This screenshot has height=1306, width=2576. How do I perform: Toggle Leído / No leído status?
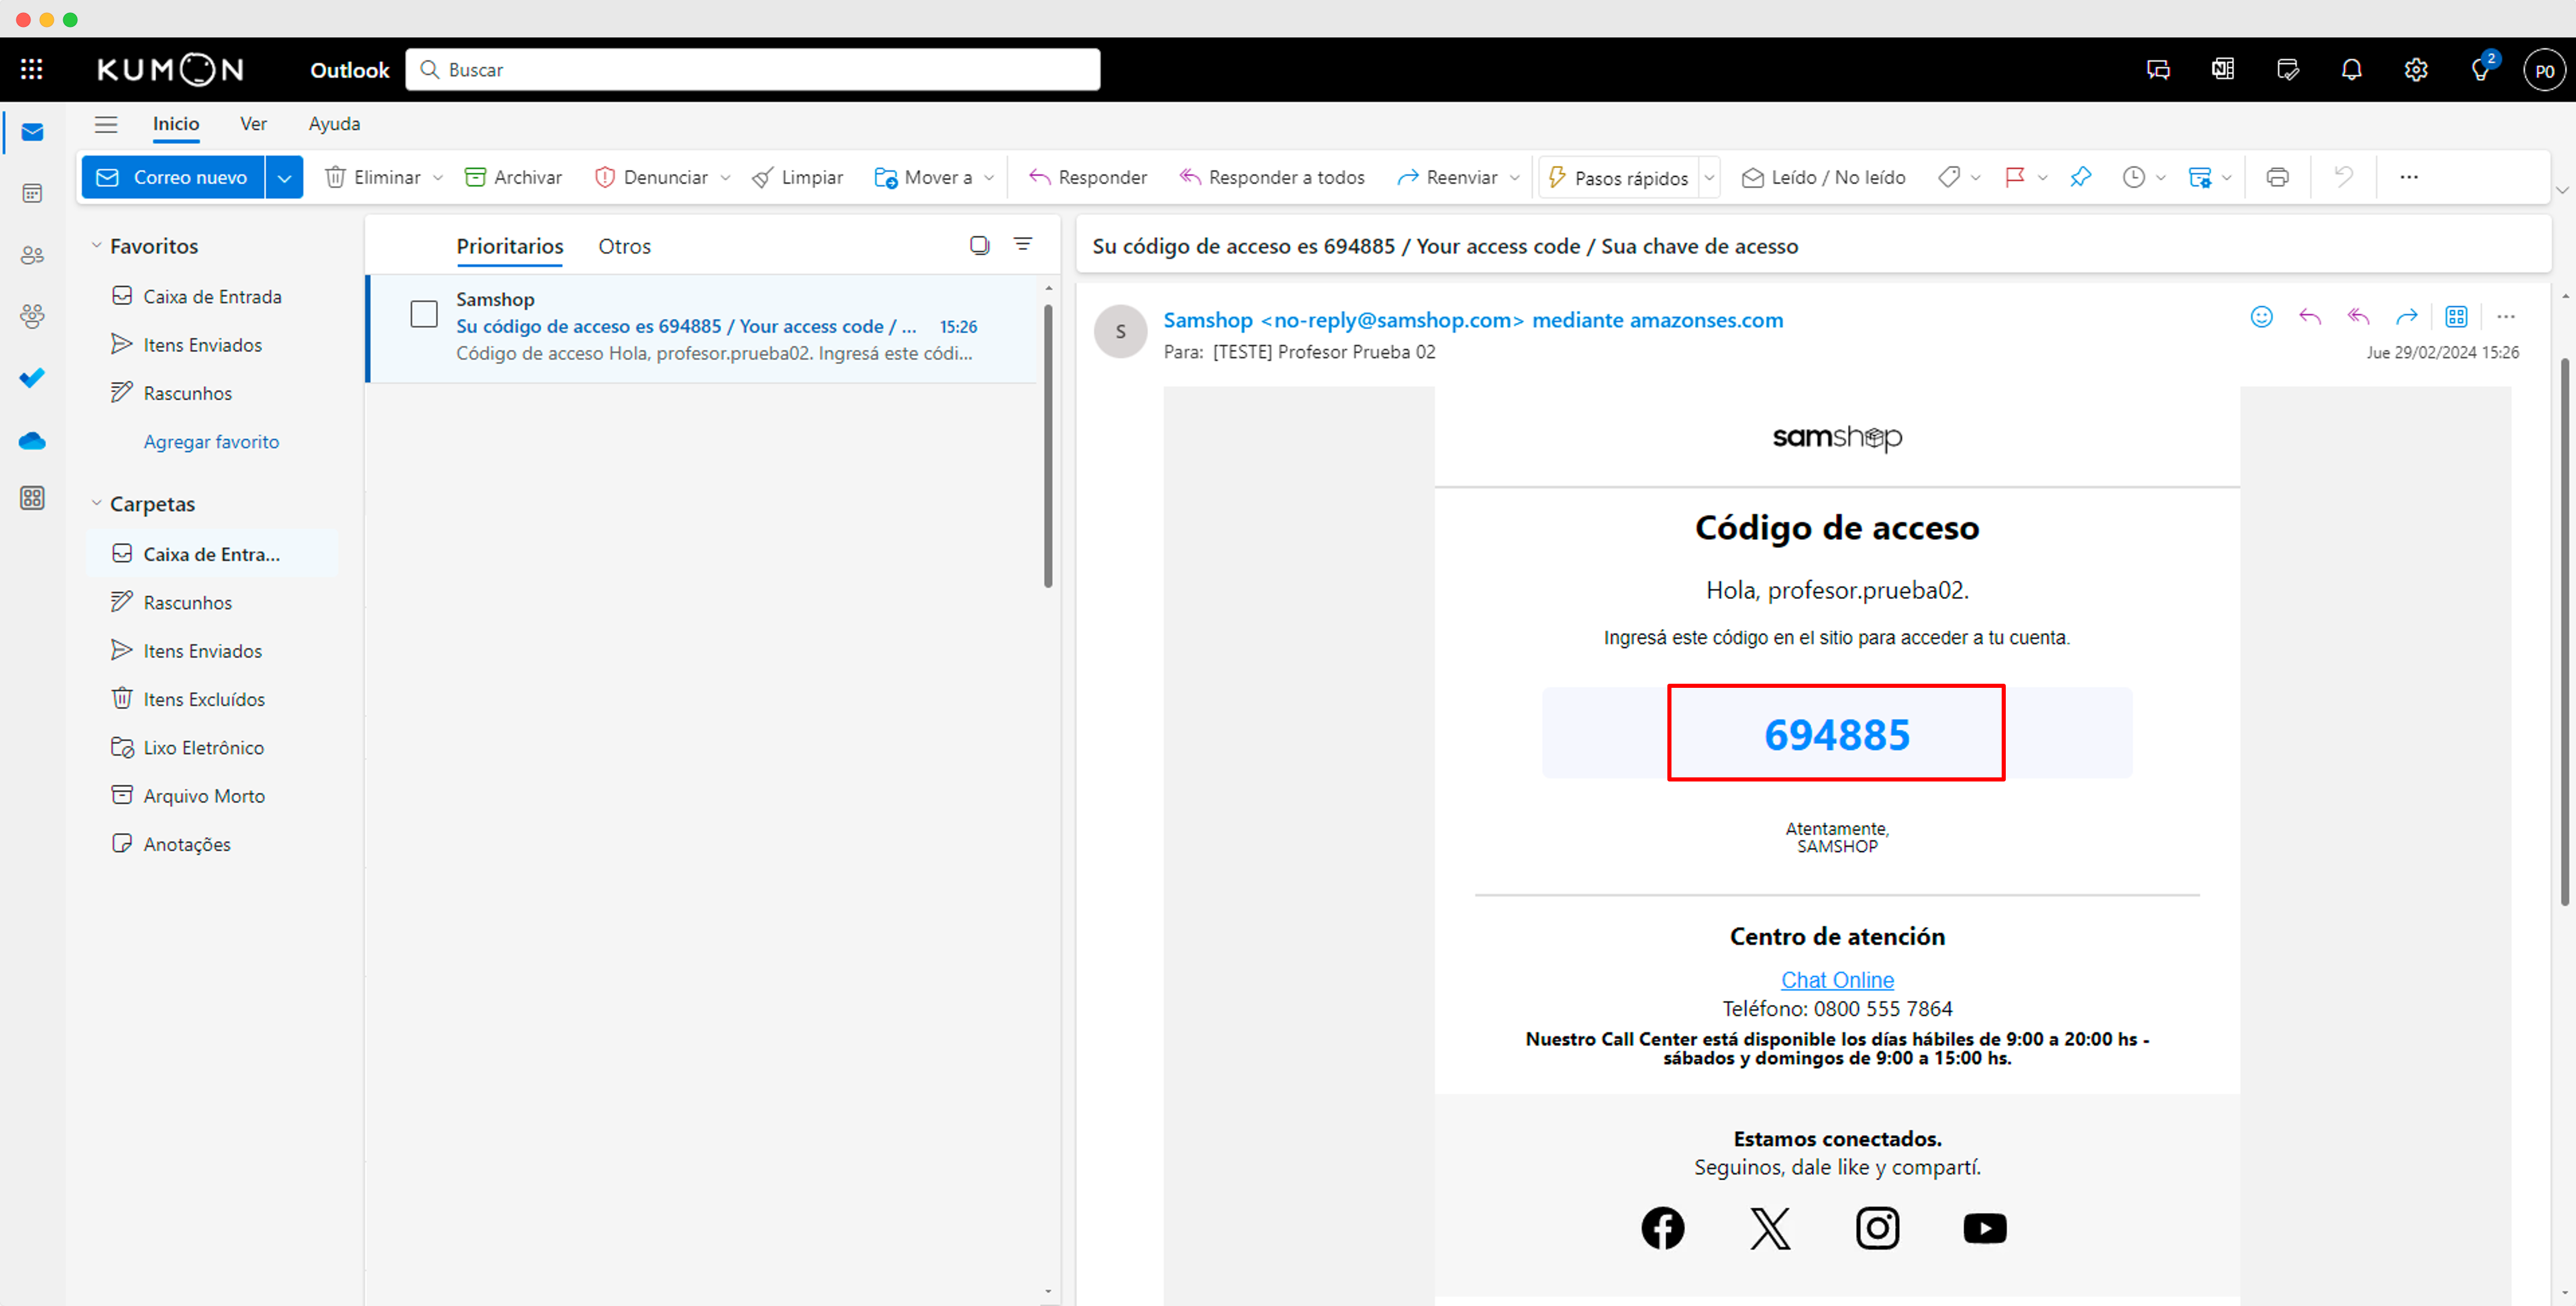pyautogui.click(x=1824, y=177)
